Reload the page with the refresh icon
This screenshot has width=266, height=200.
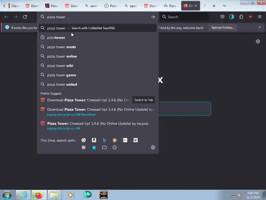25,17
